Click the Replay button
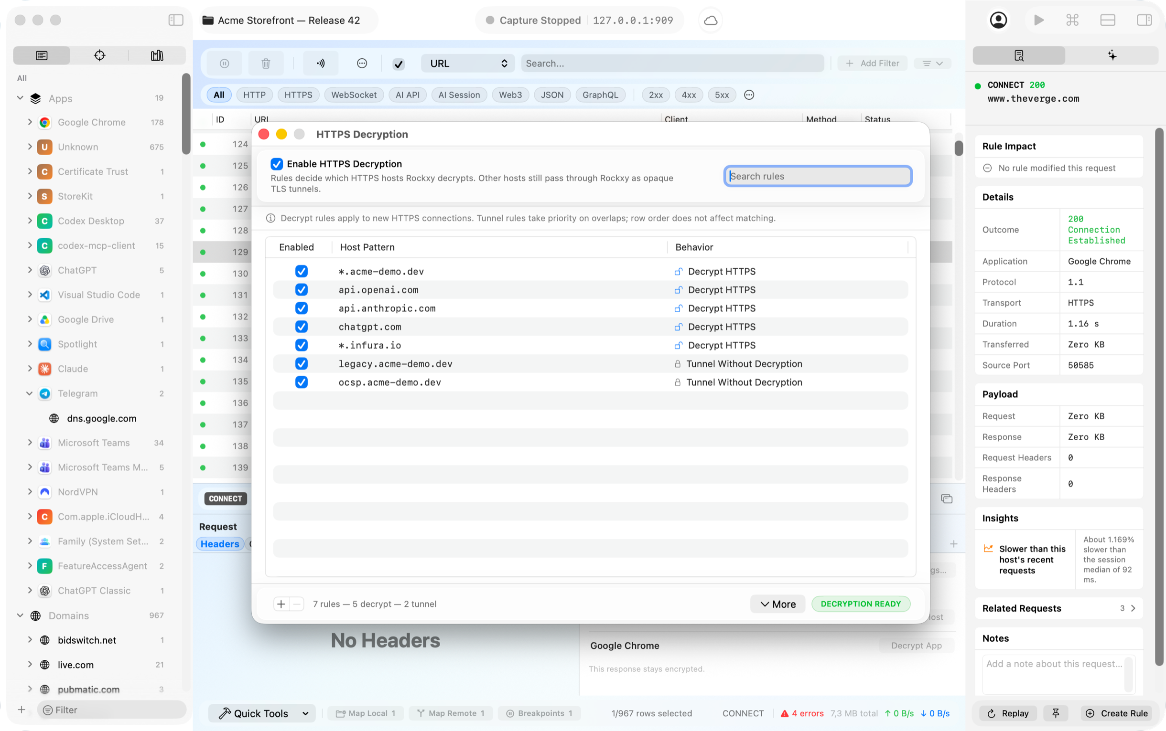 (1008, 713)
